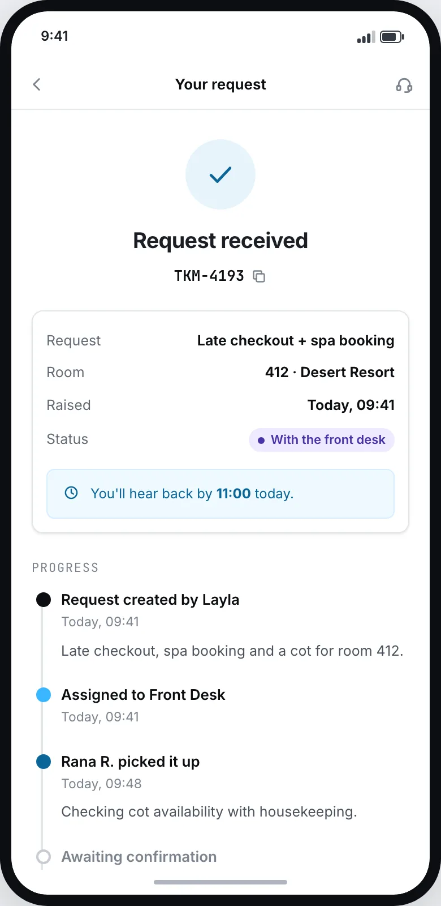Screen dimensions: 441x906
Task: Tap the home indicator bar
Action: [220, 882]
